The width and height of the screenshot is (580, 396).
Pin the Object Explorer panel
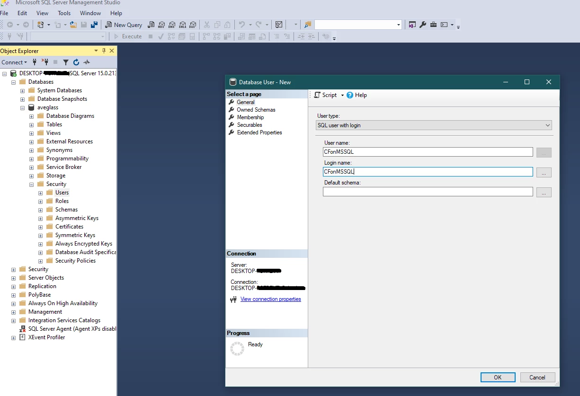(x=104, y=51)
